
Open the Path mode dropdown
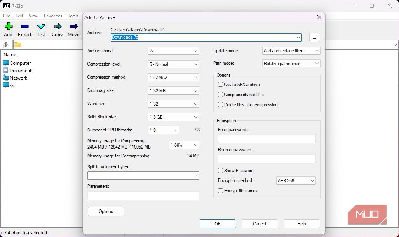[x=291, y=64]
